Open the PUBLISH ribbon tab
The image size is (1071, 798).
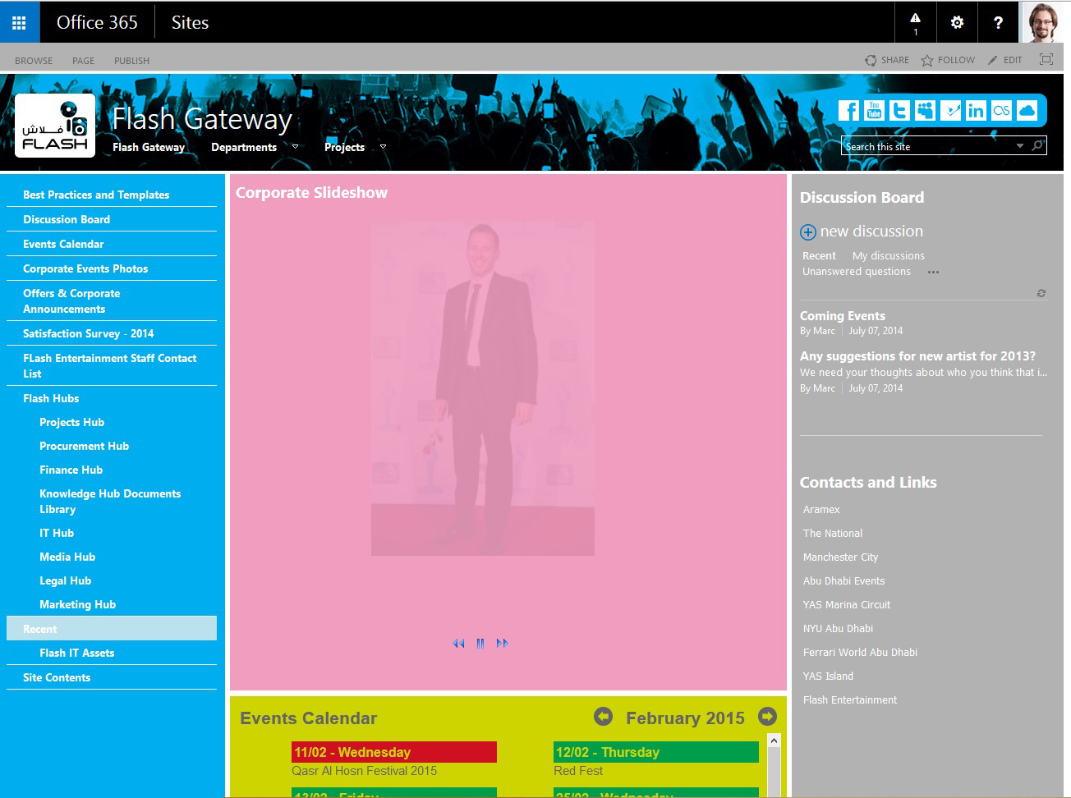point(131,61)
